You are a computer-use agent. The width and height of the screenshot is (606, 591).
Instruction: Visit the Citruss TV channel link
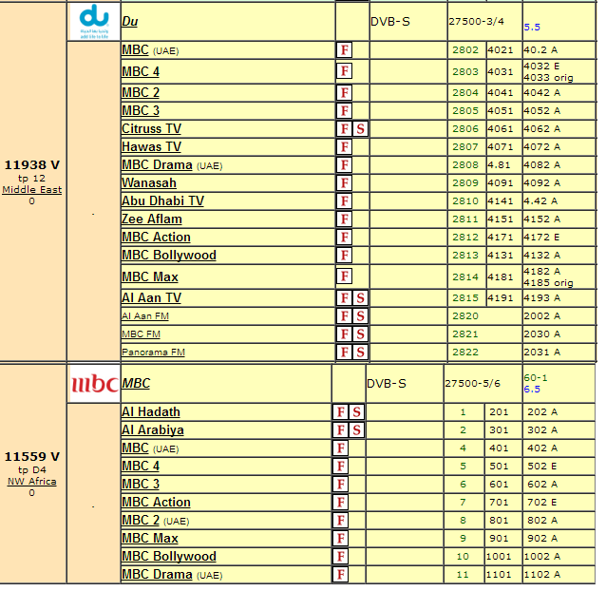(x=151, y=128)
